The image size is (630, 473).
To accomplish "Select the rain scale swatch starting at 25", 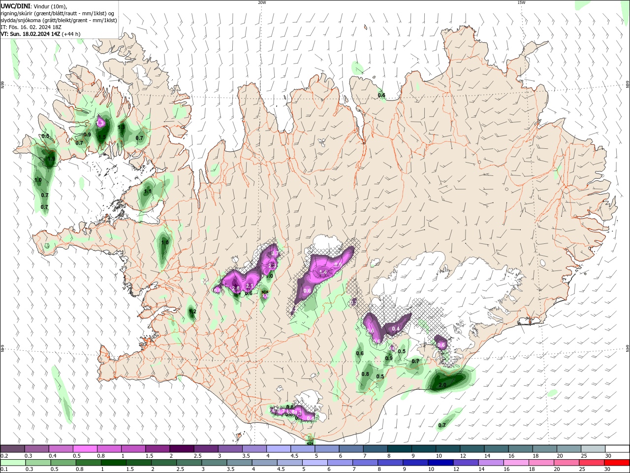I will coord(592,463).
